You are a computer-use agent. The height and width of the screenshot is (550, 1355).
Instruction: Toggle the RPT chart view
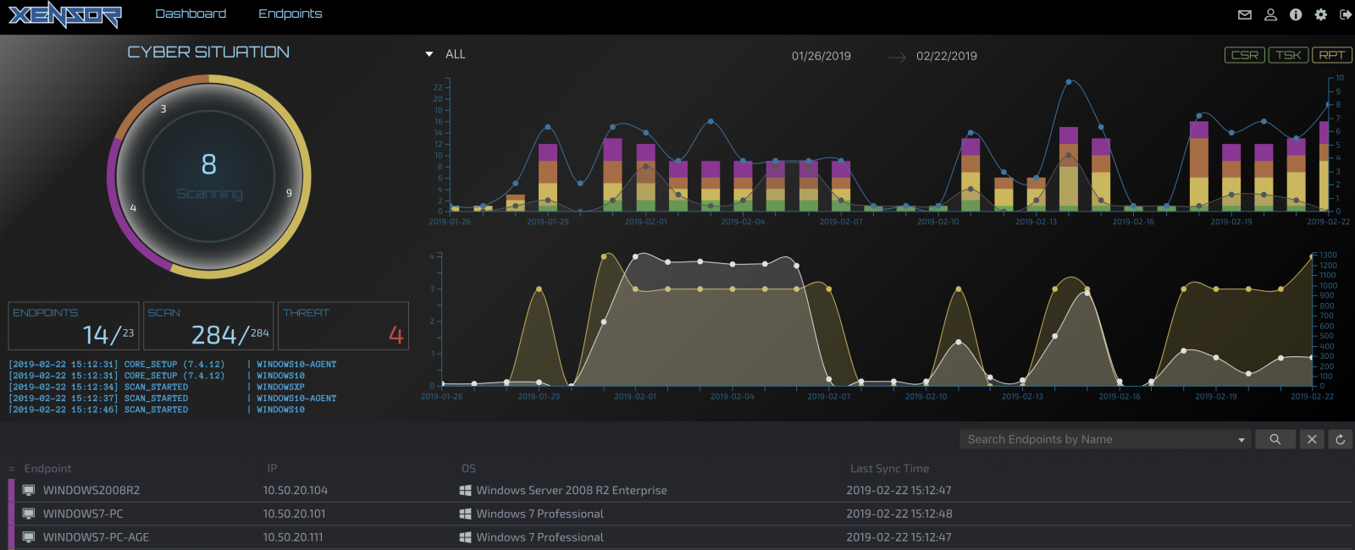[x=1331, y=55]
